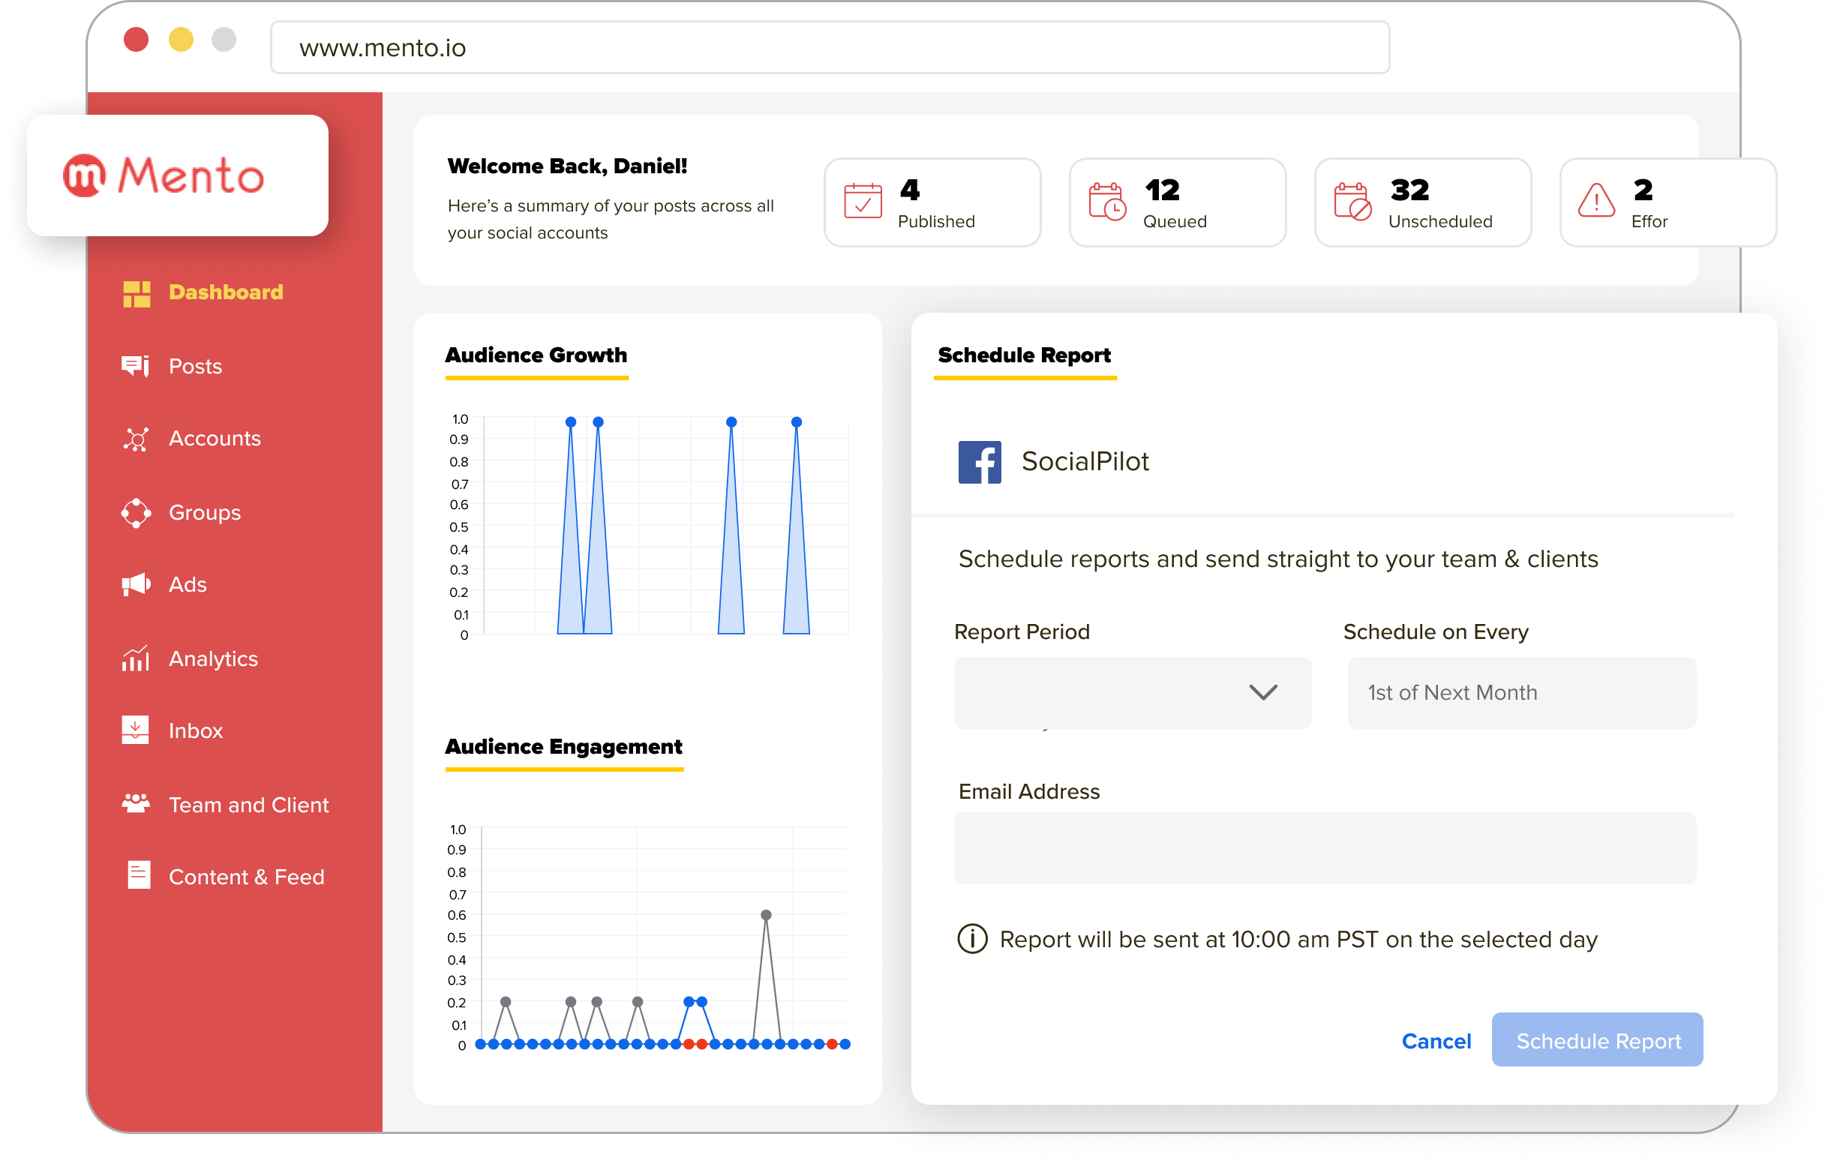
Task: Expand the Report Period dropdown
Action: [x=1133, y=693]
